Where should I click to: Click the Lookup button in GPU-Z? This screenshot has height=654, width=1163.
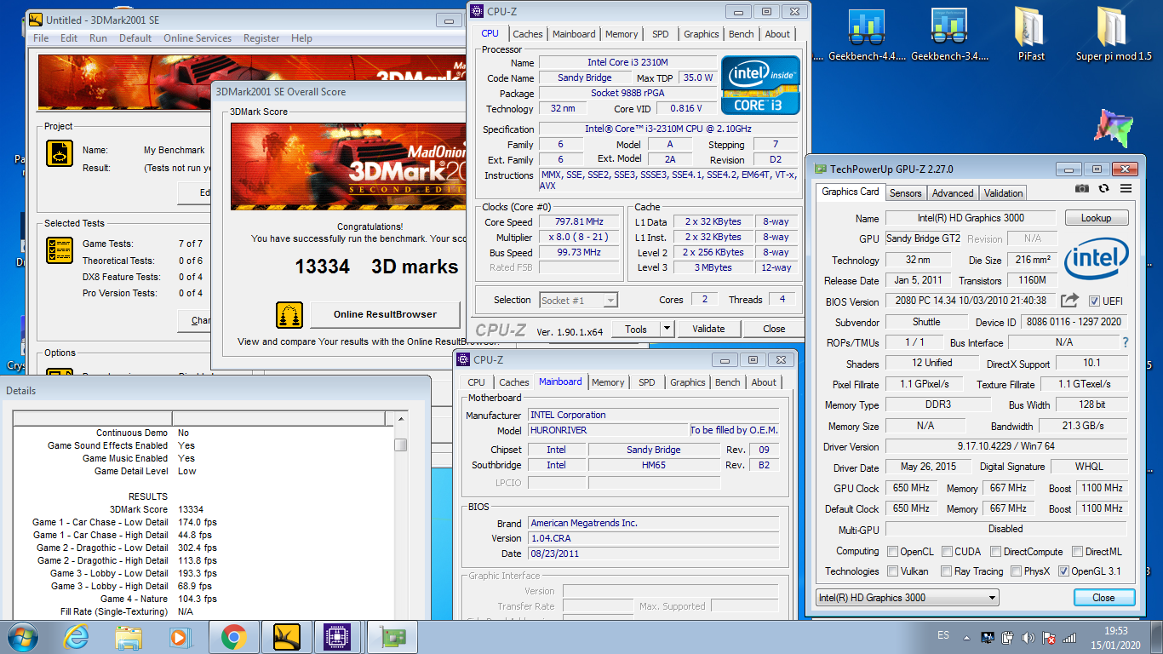tap(1097, 218)
